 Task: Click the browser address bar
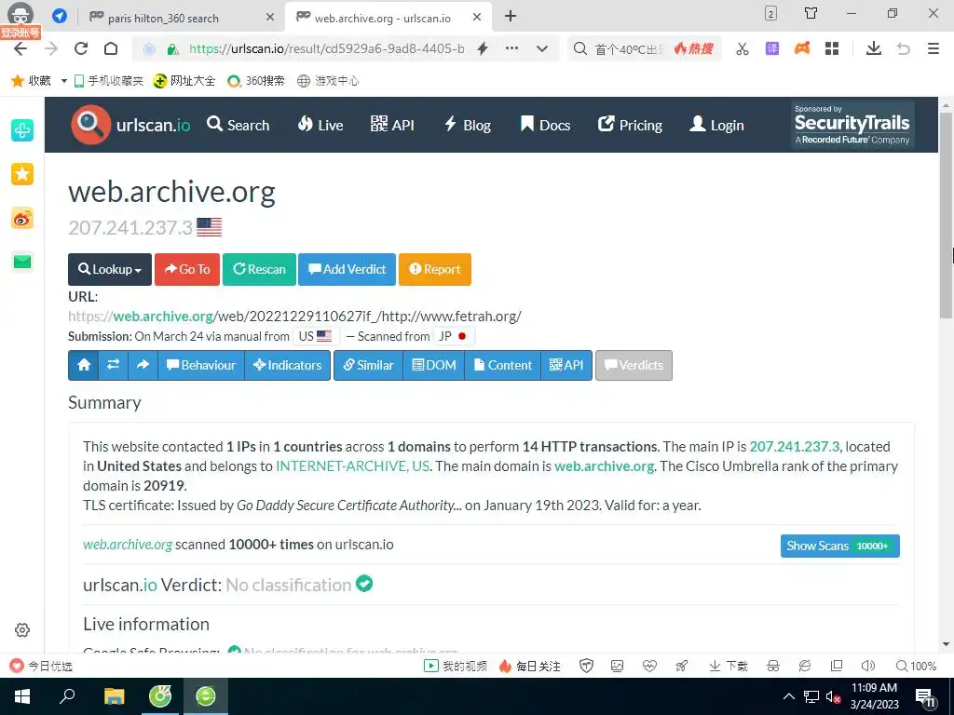[x=326, y=48]
